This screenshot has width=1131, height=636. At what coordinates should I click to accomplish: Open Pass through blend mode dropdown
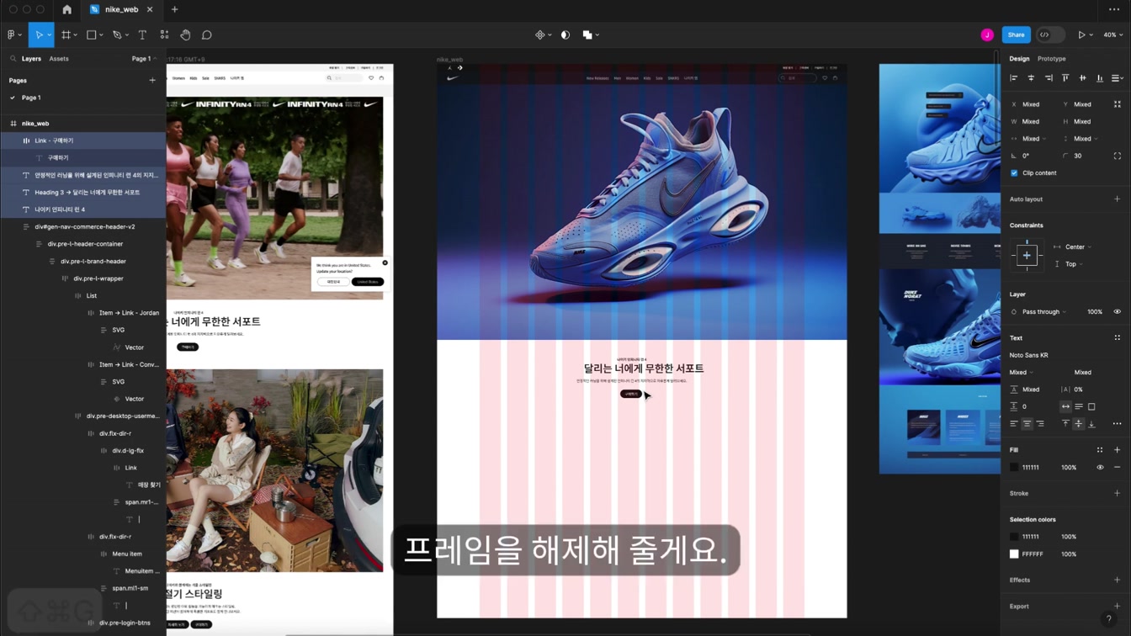(x=1043, y=312)
